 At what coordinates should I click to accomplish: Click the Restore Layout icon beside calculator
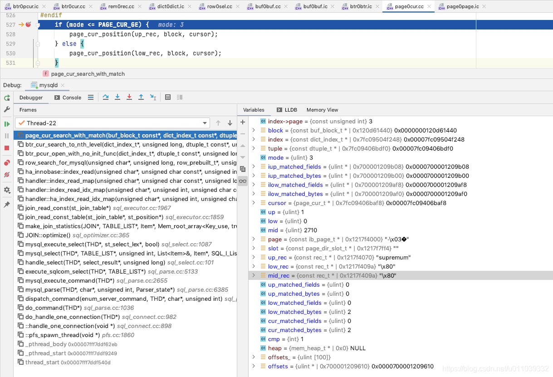click(180, 97)
